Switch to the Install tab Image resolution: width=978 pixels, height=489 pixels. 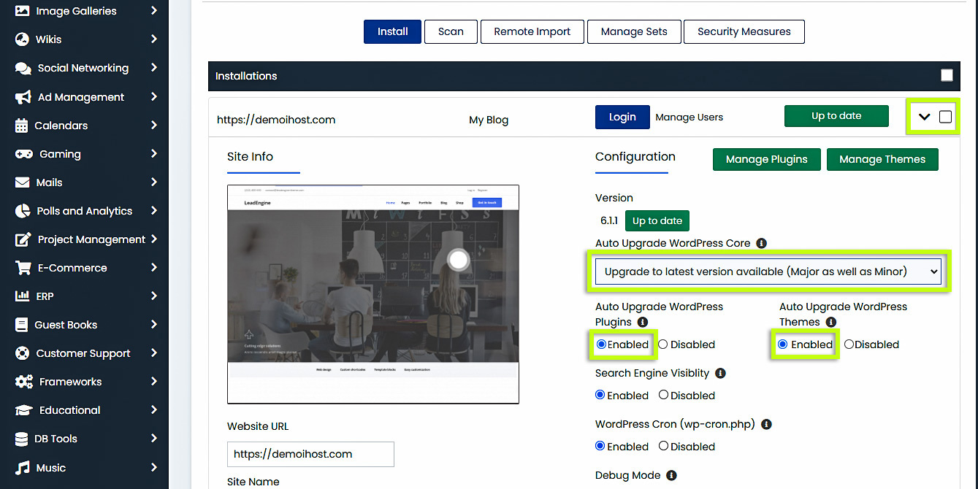[393, 31]
